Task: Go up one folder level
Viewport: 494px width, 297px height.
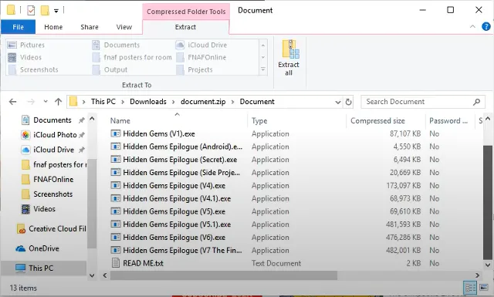Action: point(58,102)
